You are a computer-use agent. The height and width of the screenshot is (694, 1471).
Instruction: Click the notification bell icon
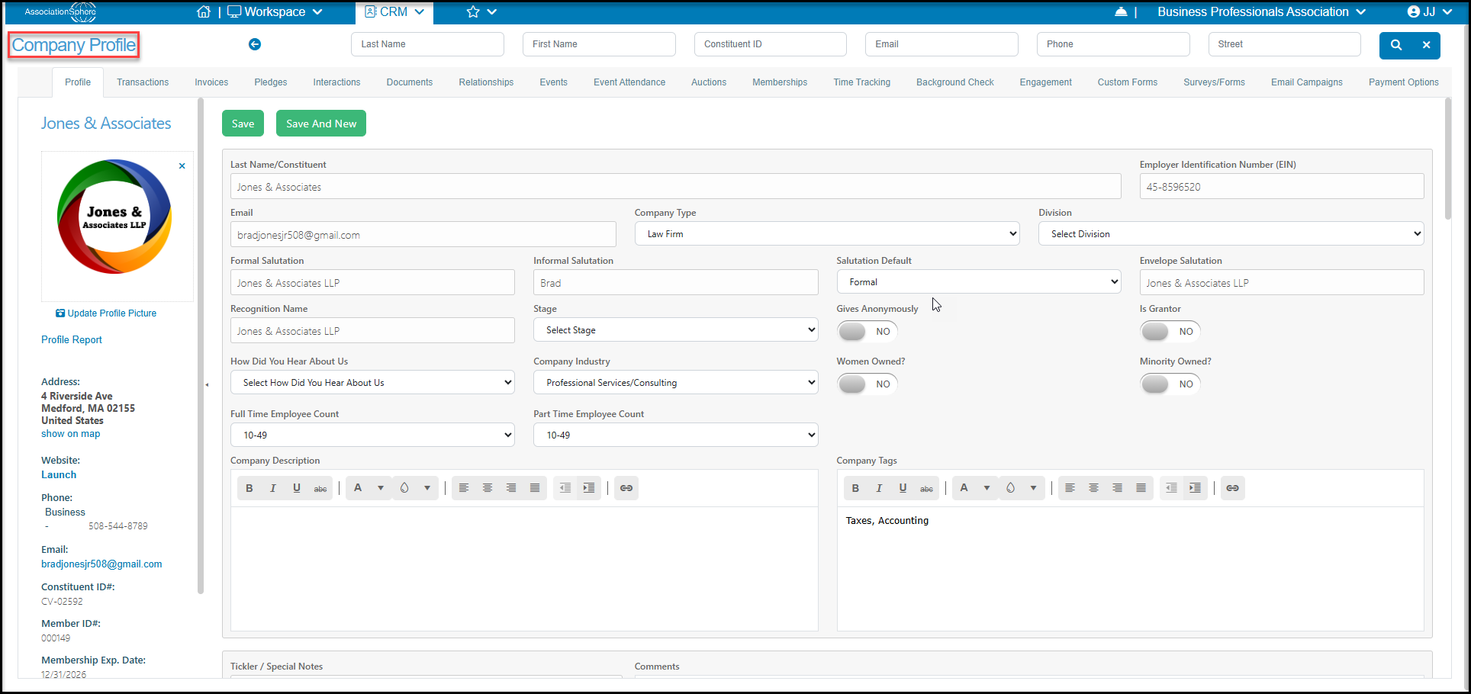click(x=1121, y=12)
